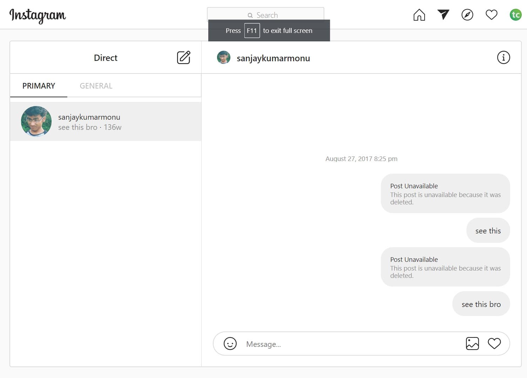
Task: Open the green tc profile avatar
Action: point(515,15)
